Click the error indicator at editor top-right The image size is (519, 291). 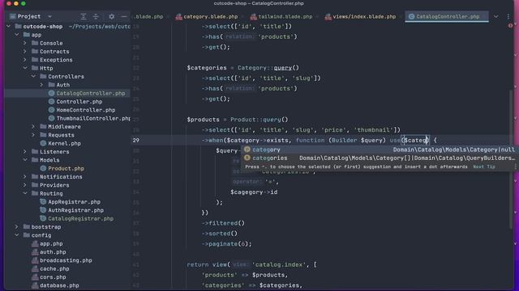click(x=510, y=26)
